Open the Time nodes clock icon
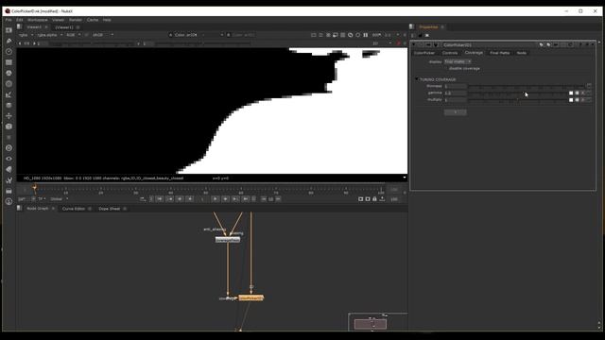 (9, 52)
